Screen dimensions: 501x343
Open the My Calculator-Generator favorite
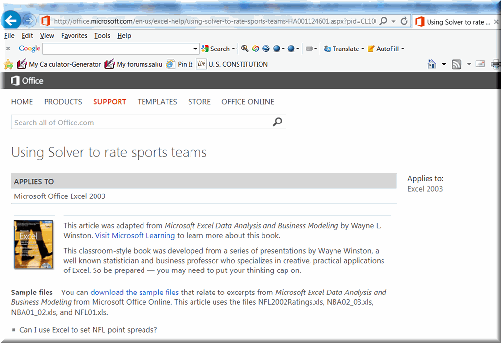tap(59, 64)
